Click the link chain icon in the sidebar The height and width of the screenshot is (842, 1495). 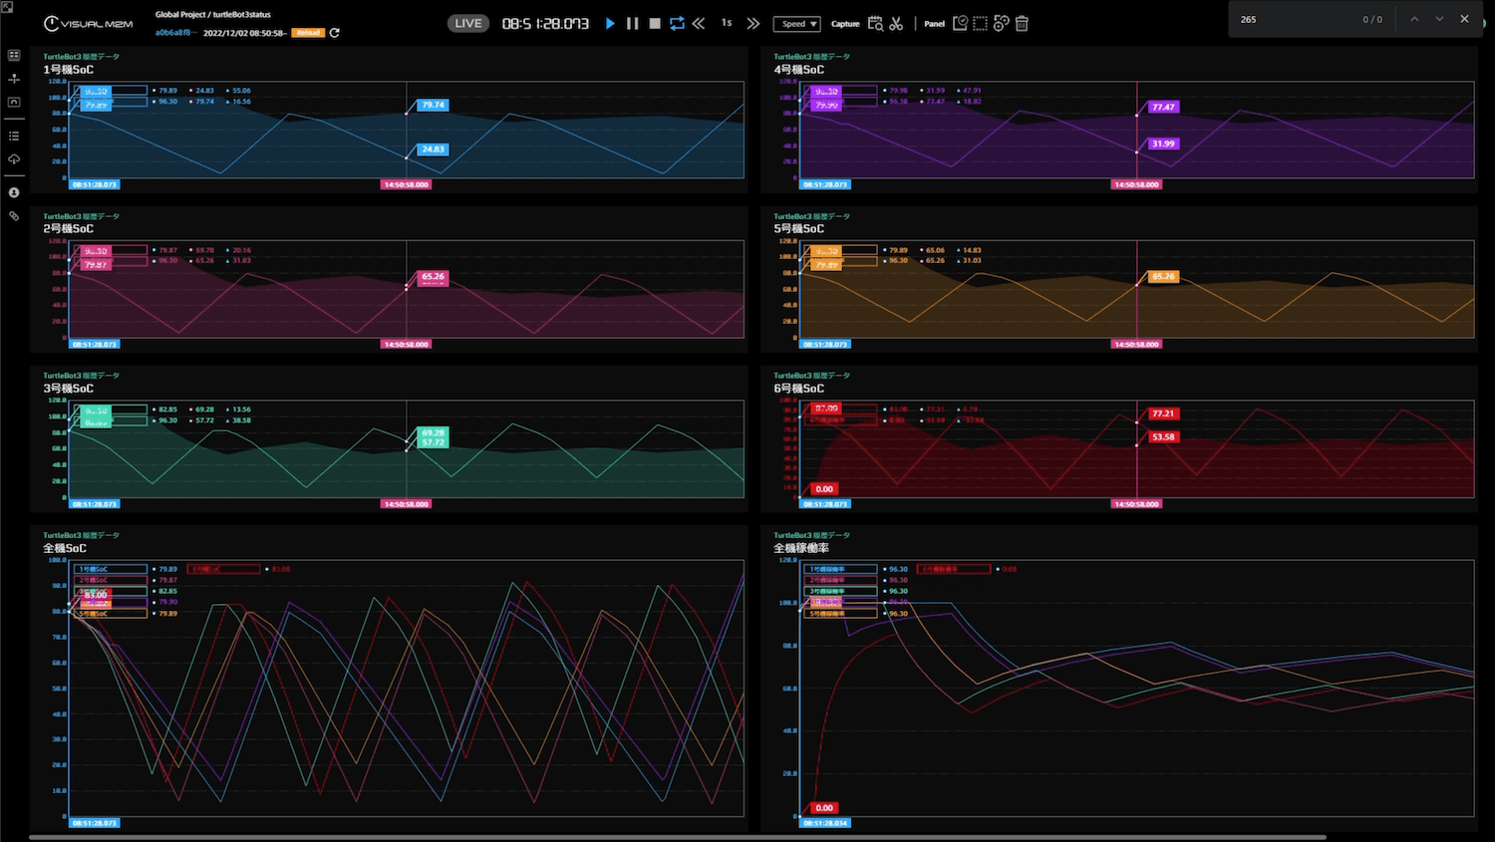tap(14, 216)
